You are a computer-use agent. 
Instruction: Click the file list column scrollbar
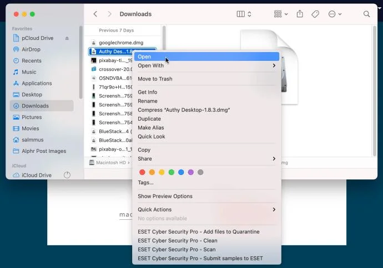[164, 39]
